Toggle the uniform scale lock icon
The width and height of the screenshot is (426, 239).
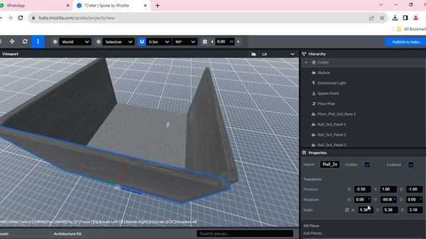(347, 210)
